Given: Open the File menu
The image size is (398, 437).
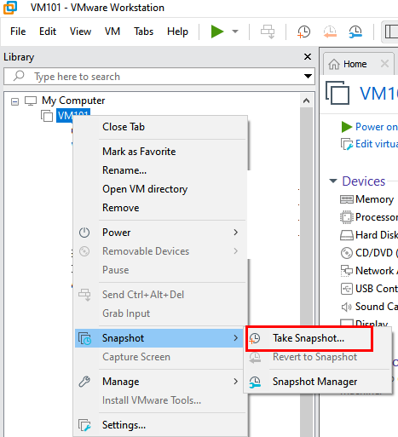Looking at the screenshot, I should [18, 32].
